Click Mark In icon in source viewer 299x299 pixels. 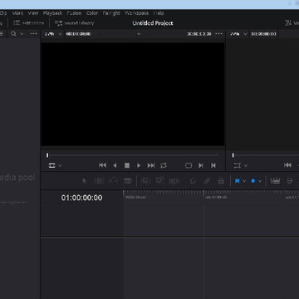[201, 165]
